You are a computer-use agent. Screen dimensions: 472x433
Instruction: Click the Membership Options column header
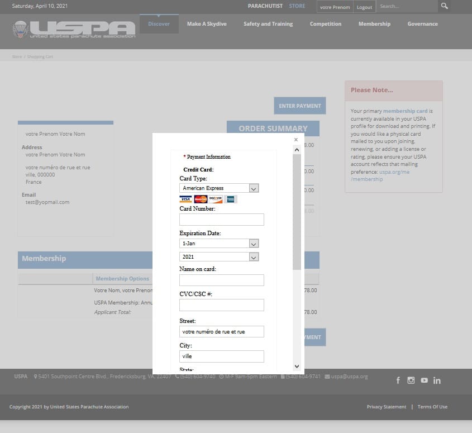(122, 279)
